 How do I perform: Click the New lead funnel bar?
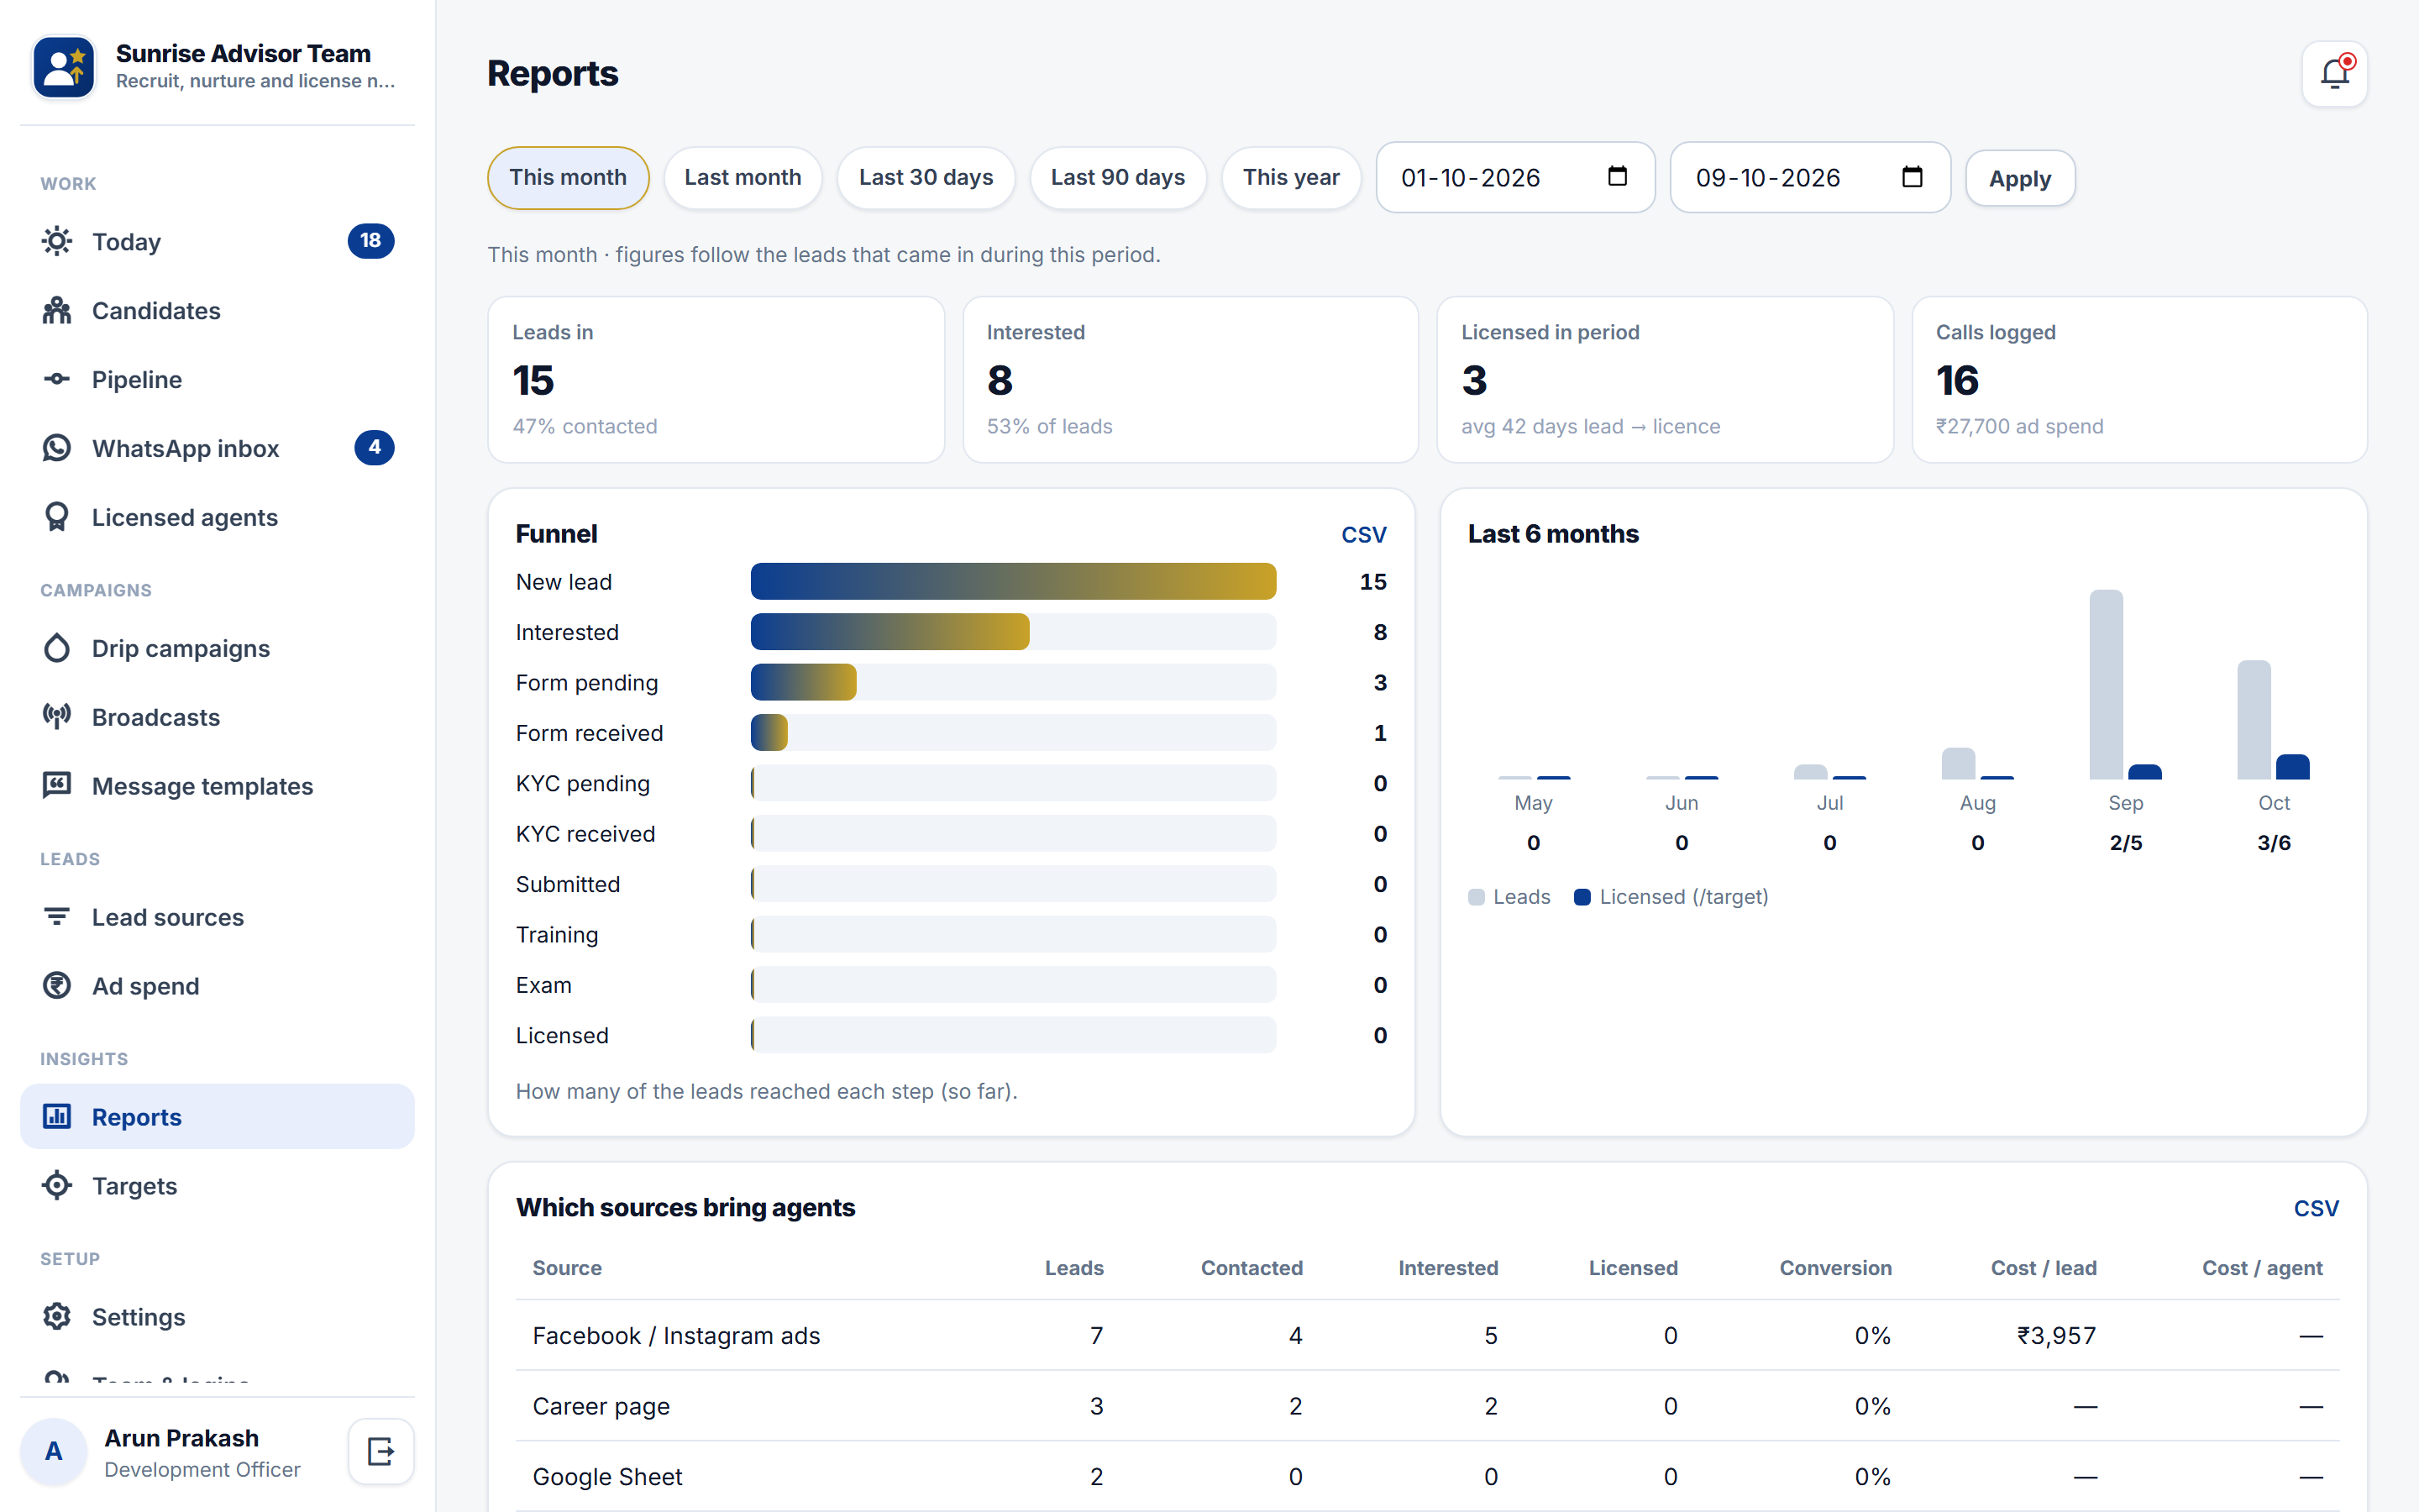coord(1013,582)
